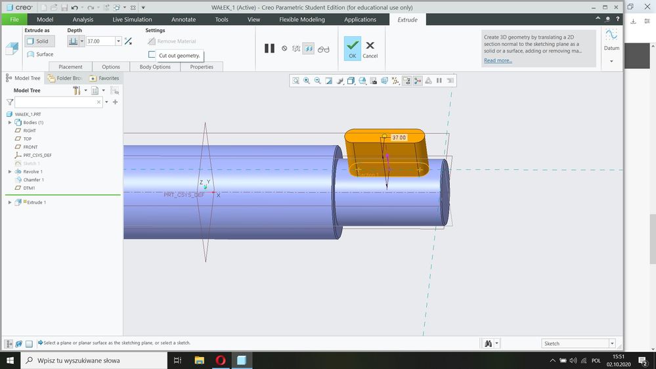The image size is (656, 369).
Task: Open the depth value dropdown arrow
Action: pyautogui.click(x=118, y=41)
